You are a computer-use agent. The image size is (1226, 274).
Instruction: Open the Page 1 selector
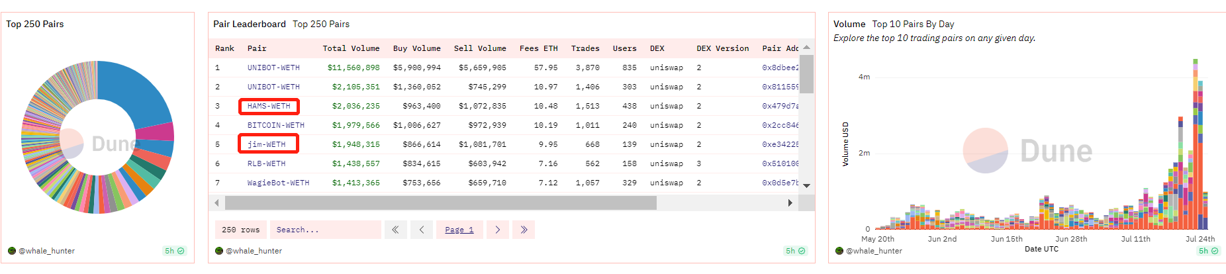[x=459, y=230]
